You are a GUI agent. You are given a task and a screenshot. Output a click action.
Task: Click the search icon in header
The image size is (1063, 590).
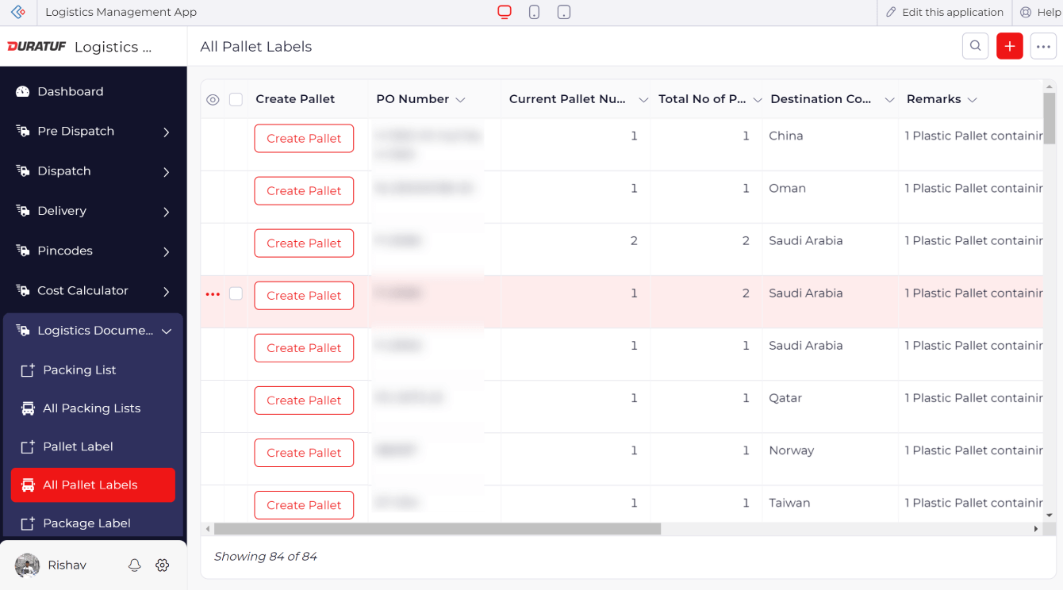975,46
